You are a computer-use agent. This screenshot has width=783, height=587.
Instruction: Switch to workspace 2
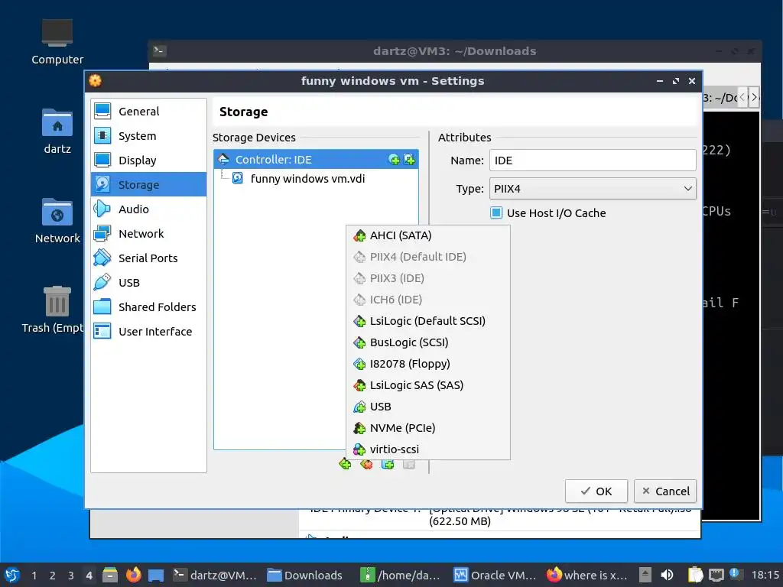pyautogui.click(x=53, y=576)
